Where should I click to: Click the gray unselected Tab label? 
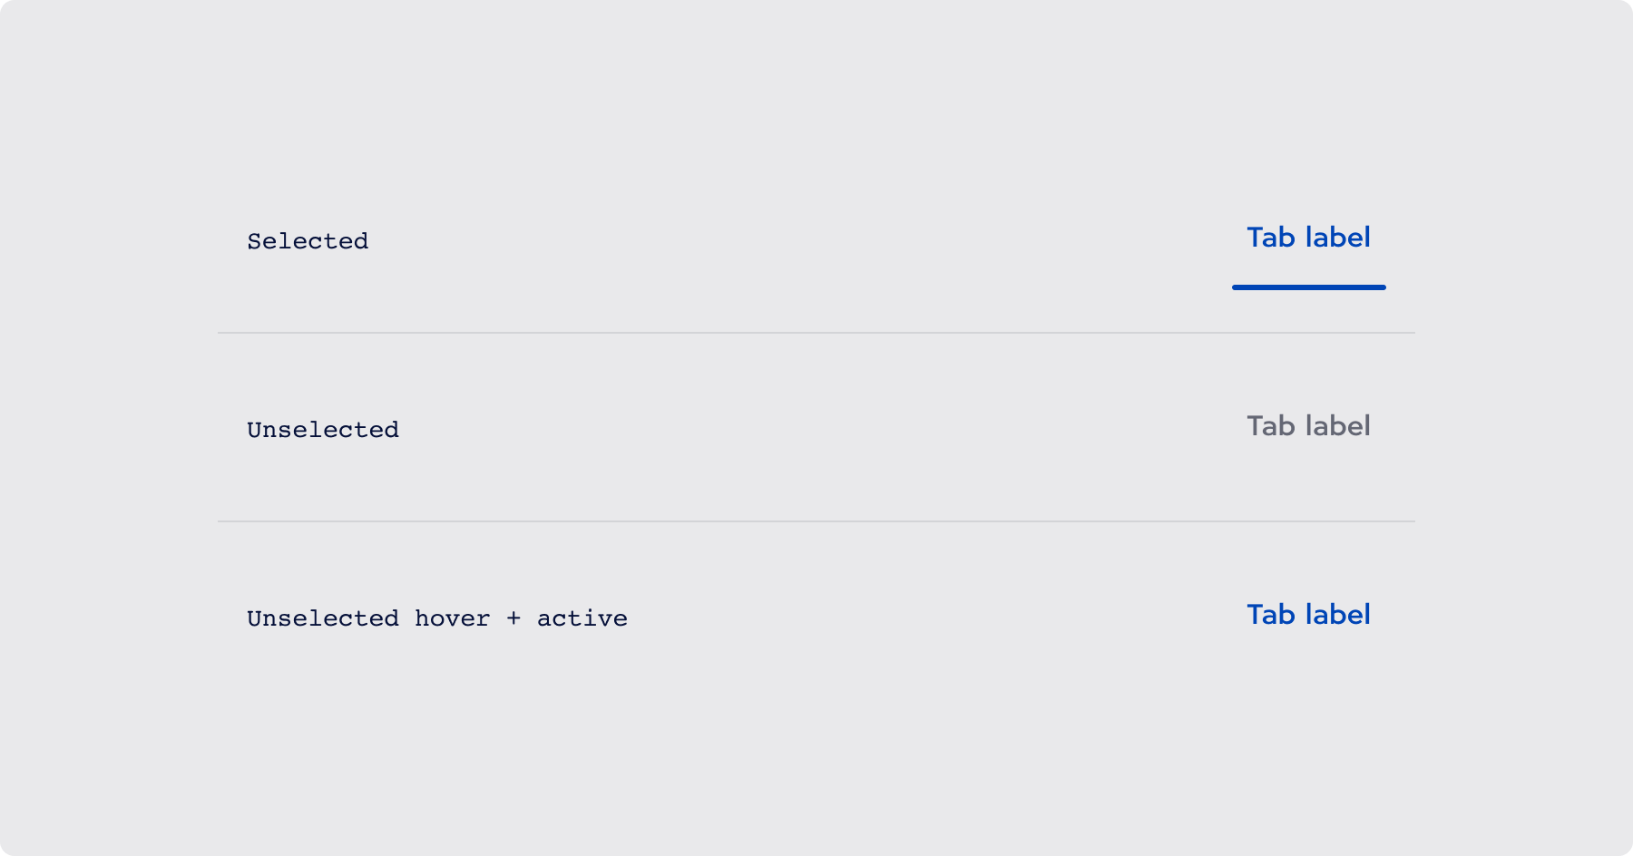(x=1308, y=426)
